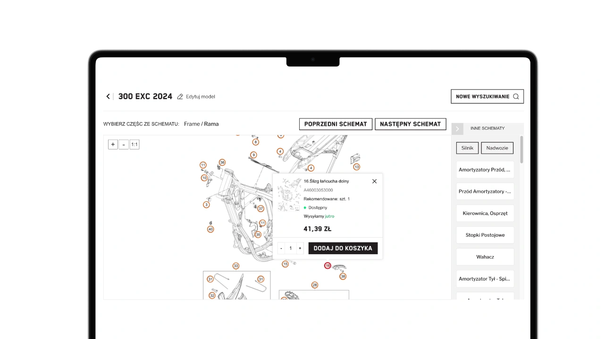Click the pencil icon for Edytuj model

(x=180, y=97)
